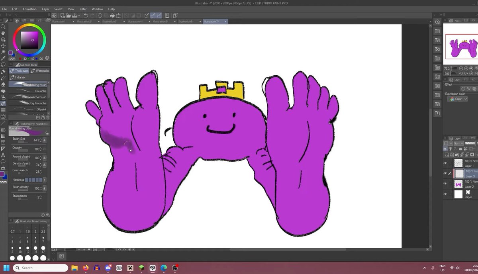Click the Clip Studio launcher icon
The image size is (478, 274).
click(54, 15)
